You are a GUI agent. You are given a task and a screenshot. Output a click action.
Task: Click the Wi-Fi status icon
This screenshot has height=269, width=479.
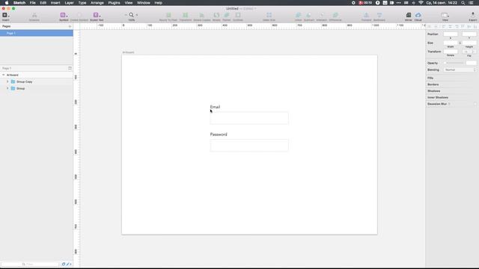pos(421,3)
